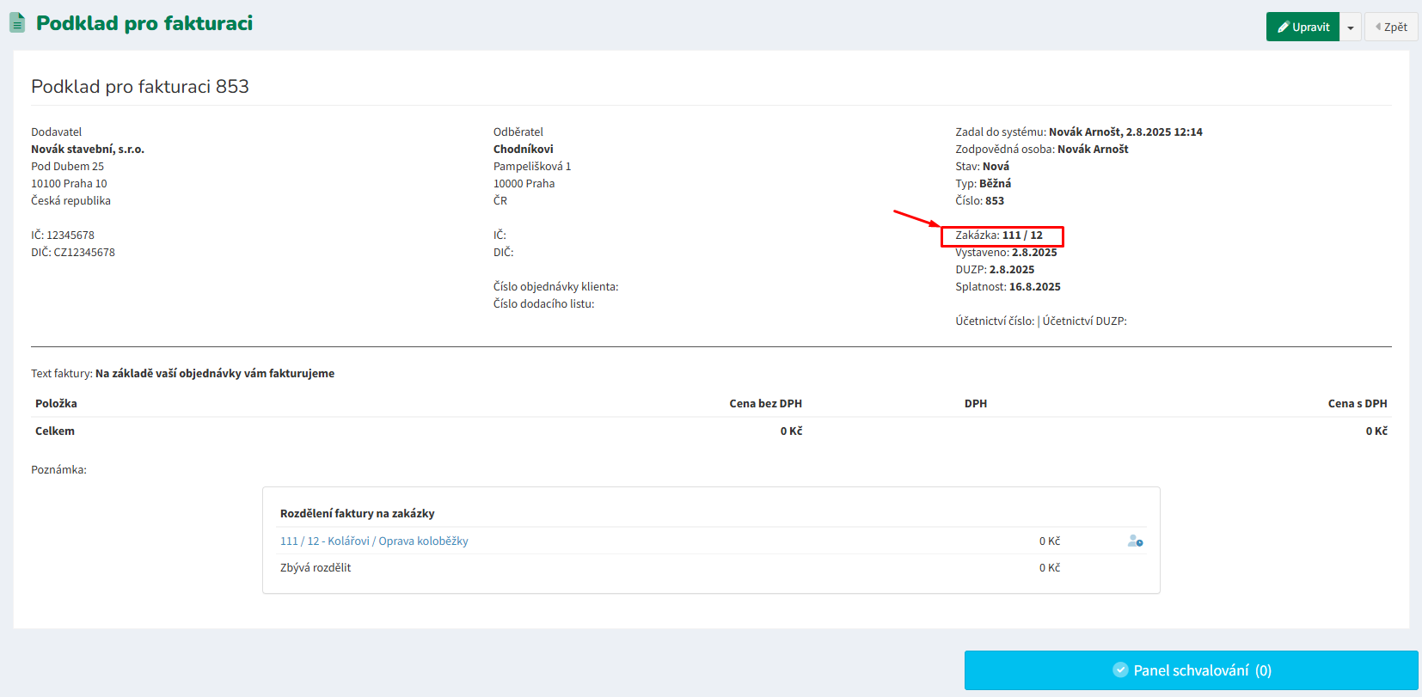Open the Panel schvalování approval bar
Viewport: 1422px width, 697px height.
point(1191,670)
